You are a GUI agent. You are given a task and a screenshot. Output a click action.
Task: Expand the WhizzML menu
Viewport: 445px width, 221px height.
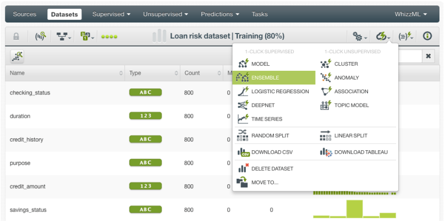click(410, 14)
